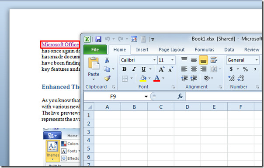
Task: Select column D header
Action: [187, 107]
